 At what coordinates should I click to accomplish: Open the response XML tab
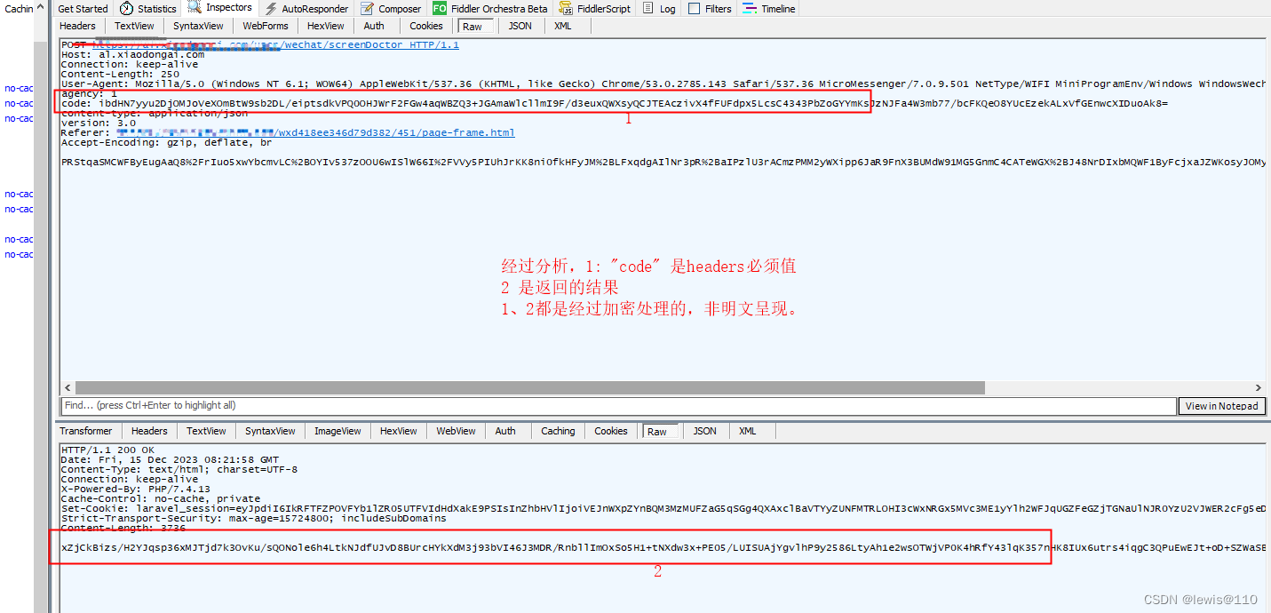click(x=748, y=432)
